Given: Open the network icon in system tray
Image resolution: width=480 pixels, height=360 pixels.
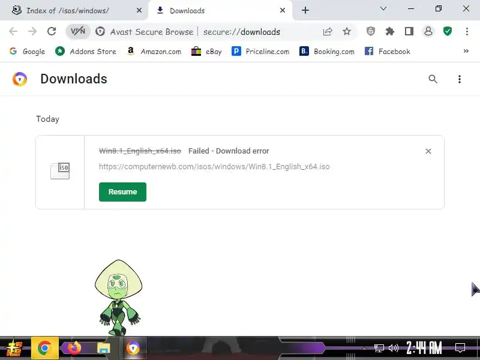Looking at the screenshot, I should [379, 348].
